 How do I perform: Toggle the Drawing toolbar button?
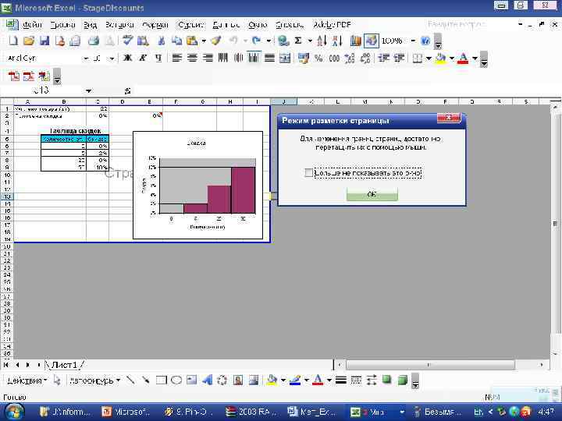(372, 41)
